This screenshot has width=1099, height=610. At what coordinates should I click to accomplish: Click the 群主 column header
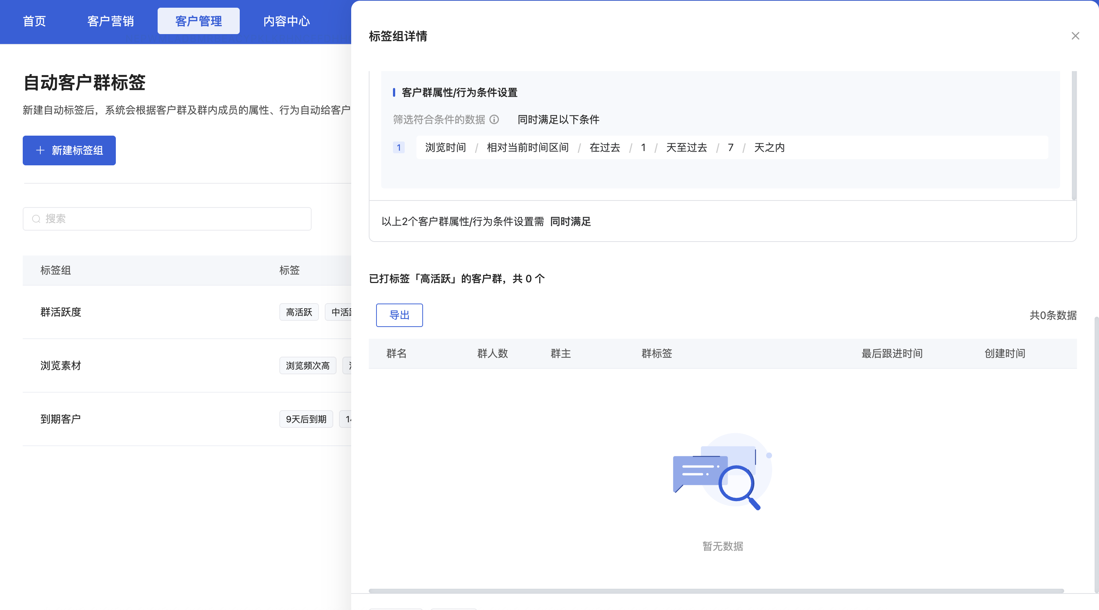click(x=560, y=353)
